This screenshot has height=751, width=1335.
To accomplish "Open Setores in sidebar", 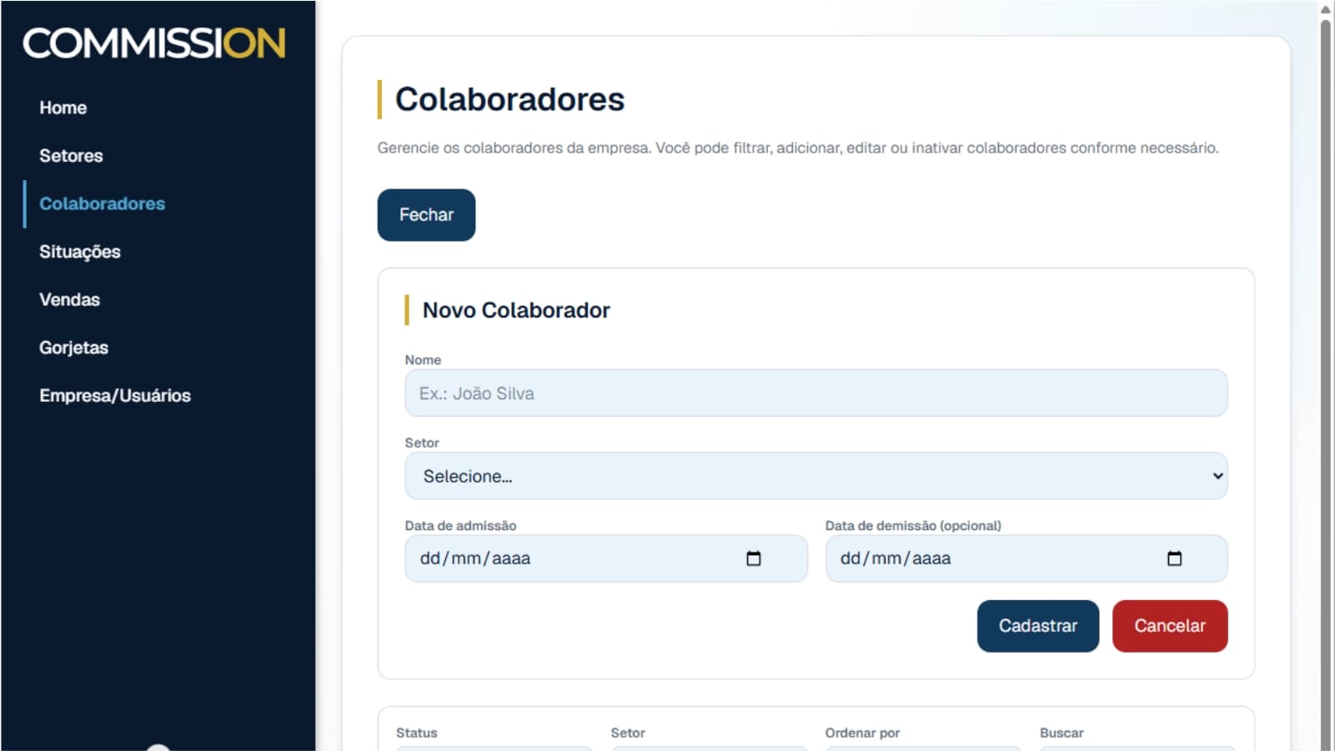I will pyautogui.click(x=71, y=156).
